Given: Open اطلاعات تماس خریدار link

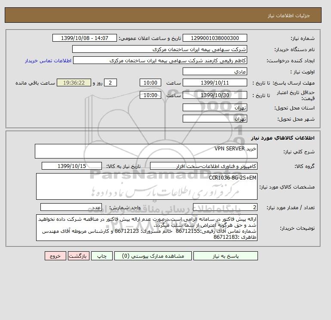Looking at the screenshot, I should pos(48,61).
